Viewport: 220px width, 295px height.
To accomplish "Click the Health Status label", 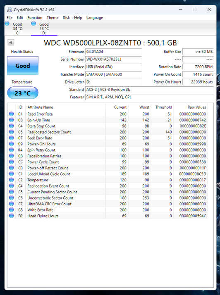I will [x=22, y=52].
